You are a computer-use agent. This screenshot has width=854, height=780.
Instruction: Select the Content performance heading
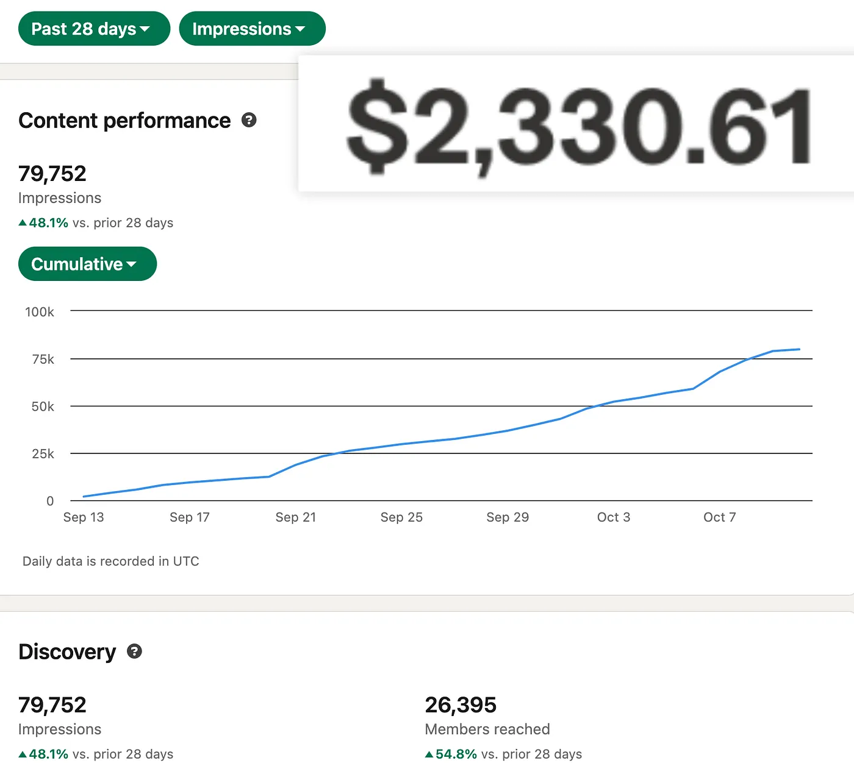click(x=124, y=121)
